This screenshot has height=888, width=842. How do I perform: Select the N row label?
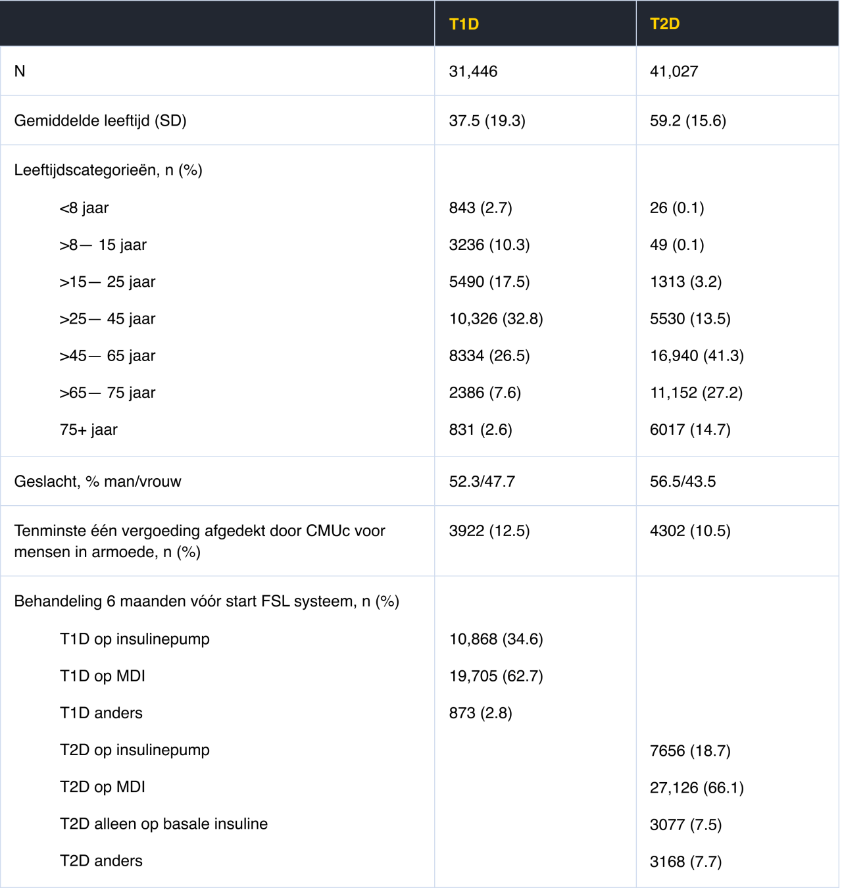(x=20, y=71)
